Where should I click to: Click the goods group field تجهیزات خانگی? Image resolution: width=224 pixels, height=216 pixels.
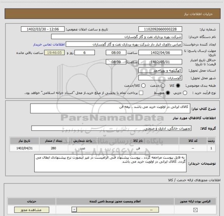pos(111,128)
